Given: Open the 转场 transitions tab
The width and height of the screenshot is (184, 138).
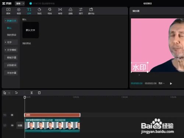Looking at the screenshot, I should coord(60,11).
